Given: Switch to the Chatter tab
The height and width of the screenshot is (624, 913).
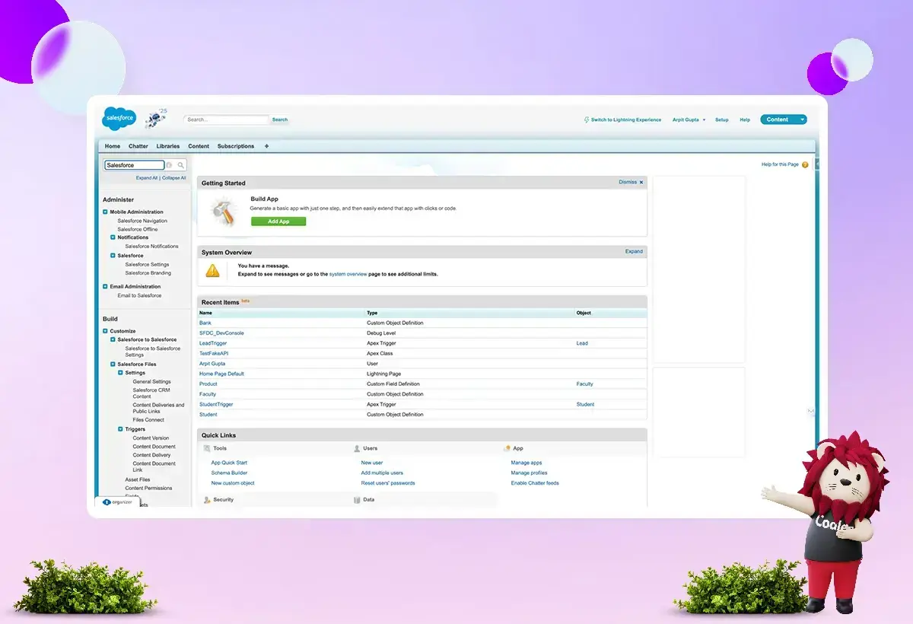Looking at the screenshot, I should click(138, 146).
